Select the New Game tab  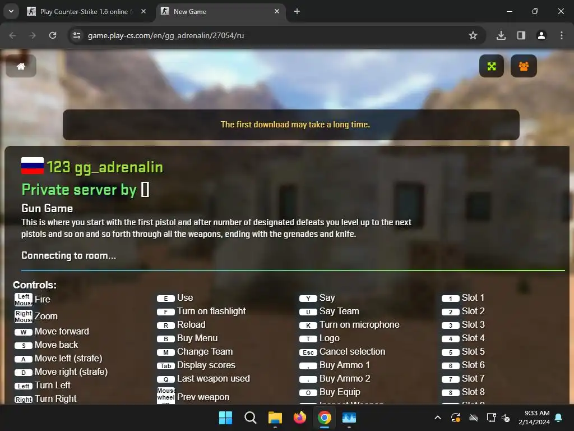(x=220, y=12)
